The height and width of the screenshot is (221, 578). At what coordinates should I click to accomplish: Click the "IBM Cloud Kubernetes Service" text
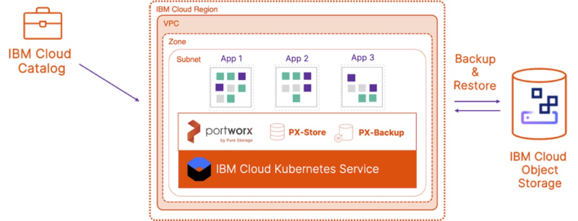[x=297, y=169]
